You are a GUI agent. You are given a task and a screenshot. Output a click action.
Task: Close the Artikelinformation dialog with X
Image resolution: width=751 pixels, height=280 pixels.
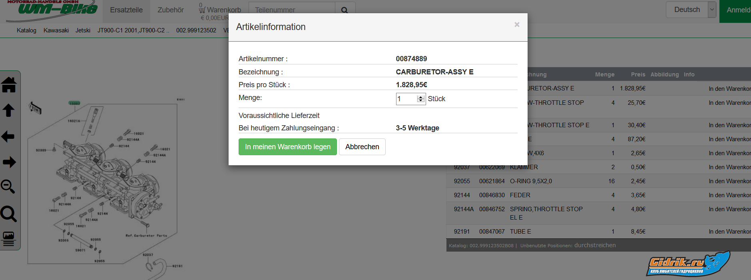pos(517,25)
